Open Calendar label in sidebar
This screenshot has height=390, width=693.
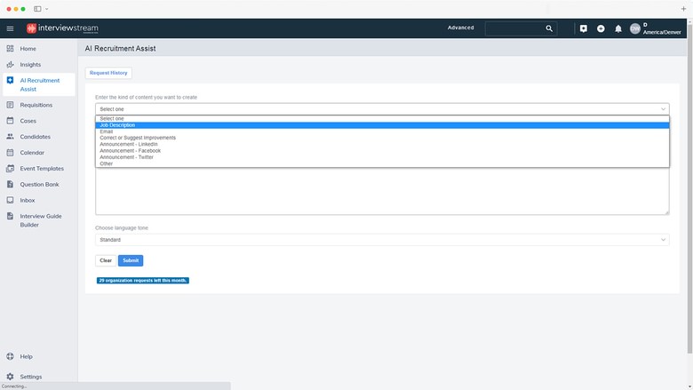pyautogui.click(x=32, y=153)
